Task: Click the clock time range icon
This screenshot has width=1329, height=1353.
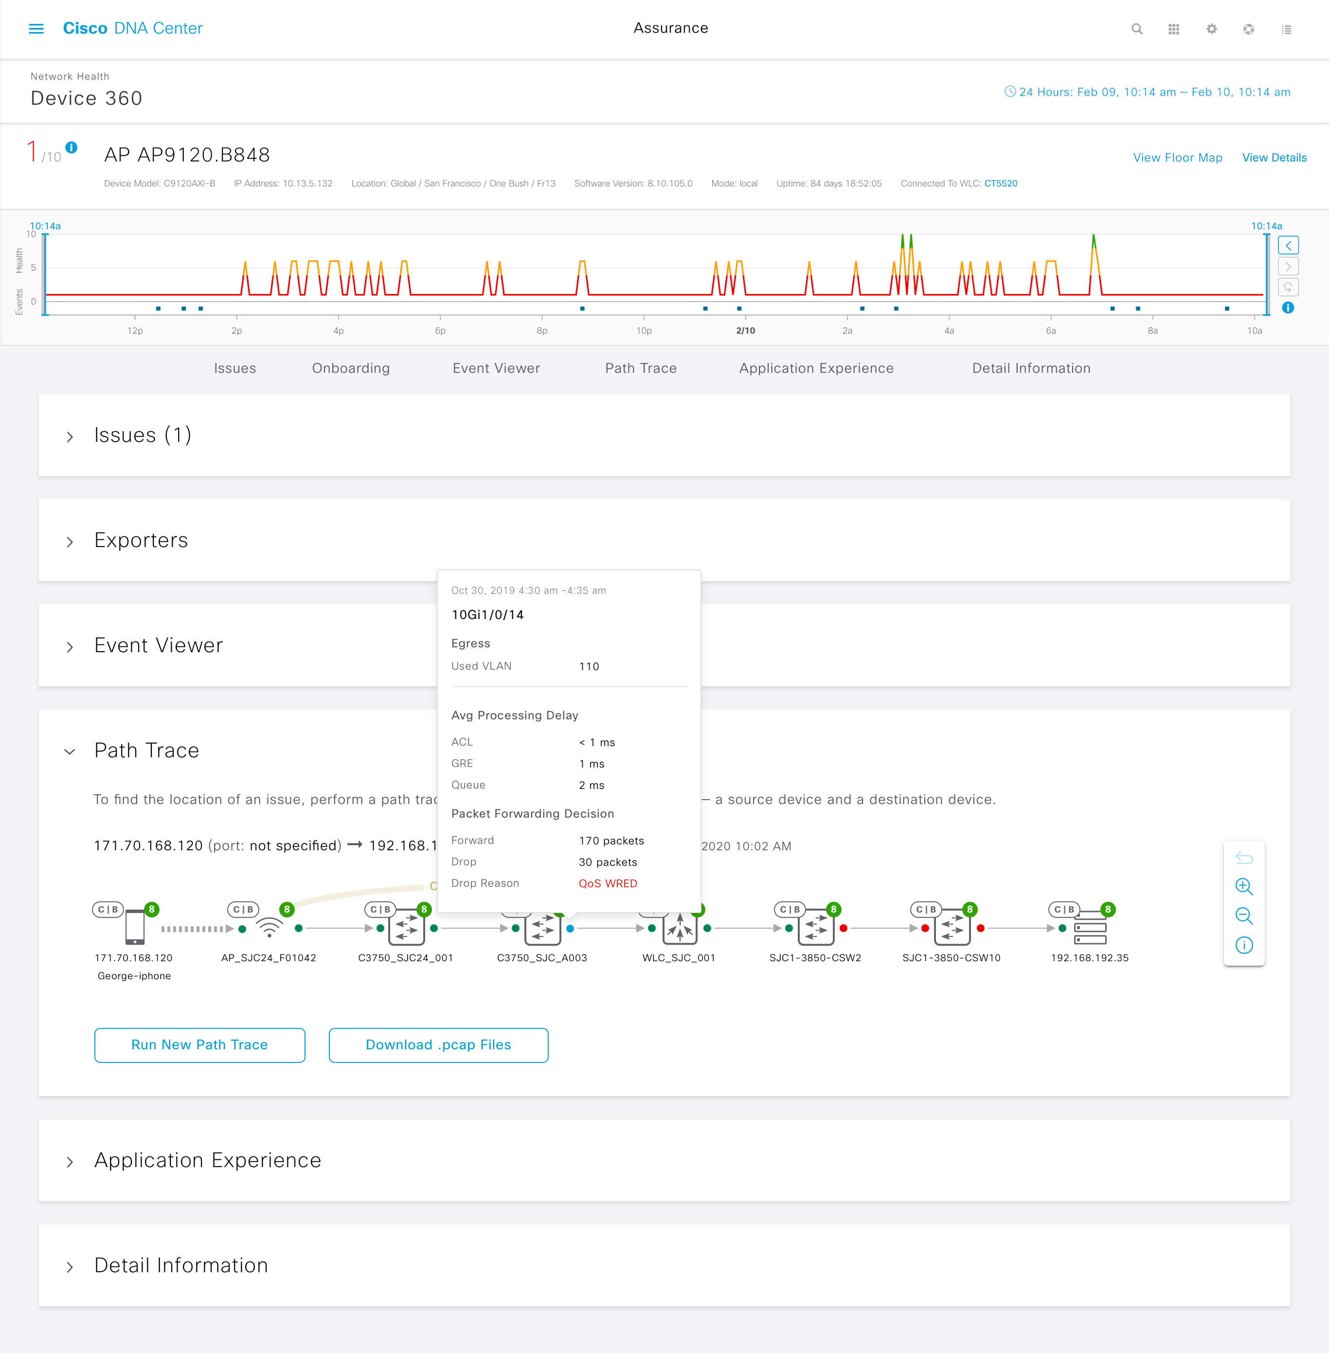Action: coord(1009,91)
